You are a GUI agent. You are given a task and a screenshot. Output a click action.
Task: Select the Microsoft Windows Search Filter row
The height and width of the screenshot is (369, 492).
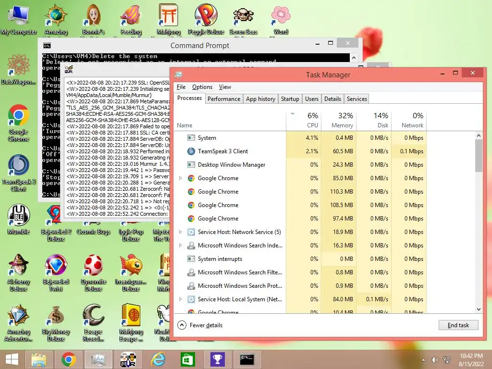[x=300, y=272]
